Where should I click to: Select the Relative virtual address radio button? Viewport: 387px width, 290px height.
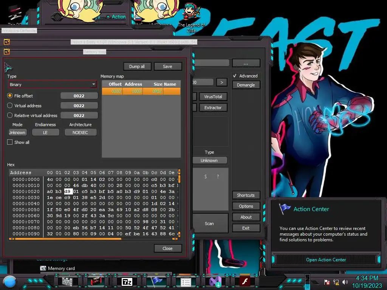[x=10, y=115]
